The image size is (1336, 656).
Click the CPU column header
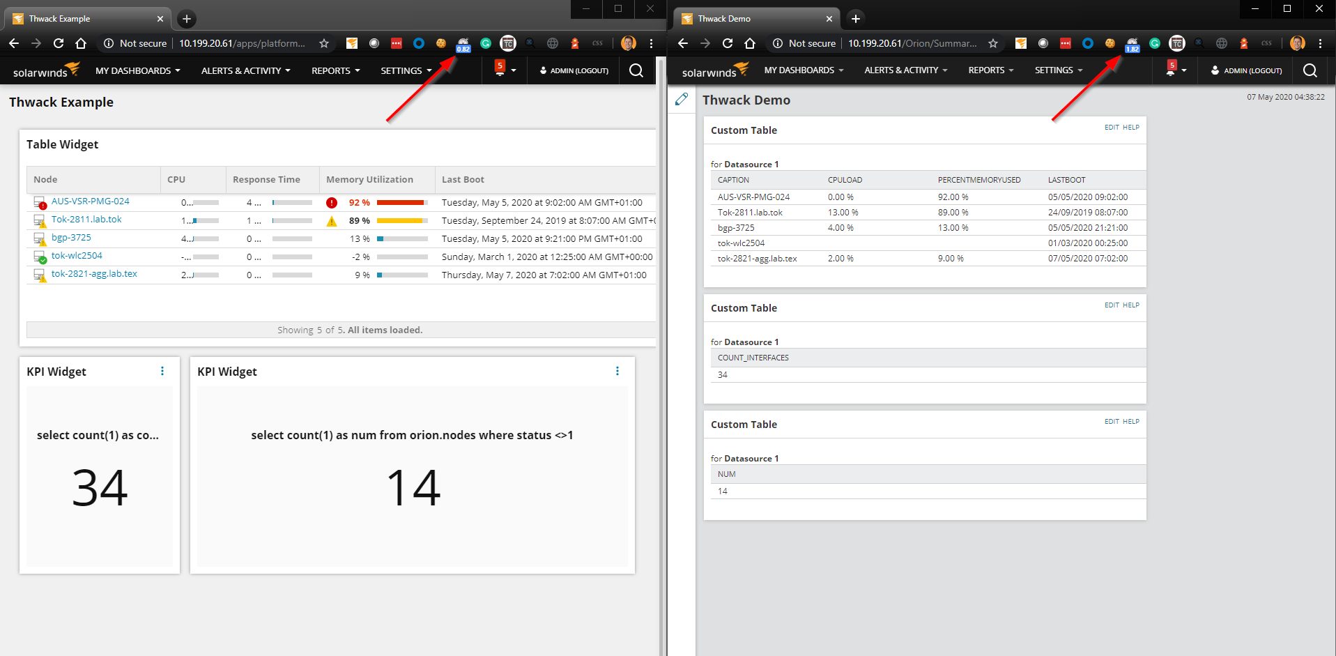coord(193,180)
